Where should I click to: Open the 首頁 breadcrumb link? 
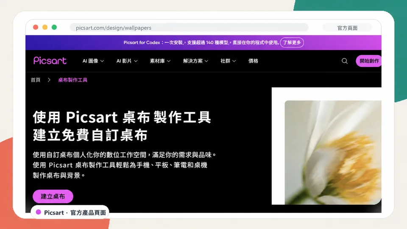coord(36,80)
